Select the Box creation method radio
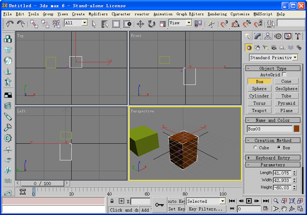This screenshot has height=215, width=307. tap(279, 148)
